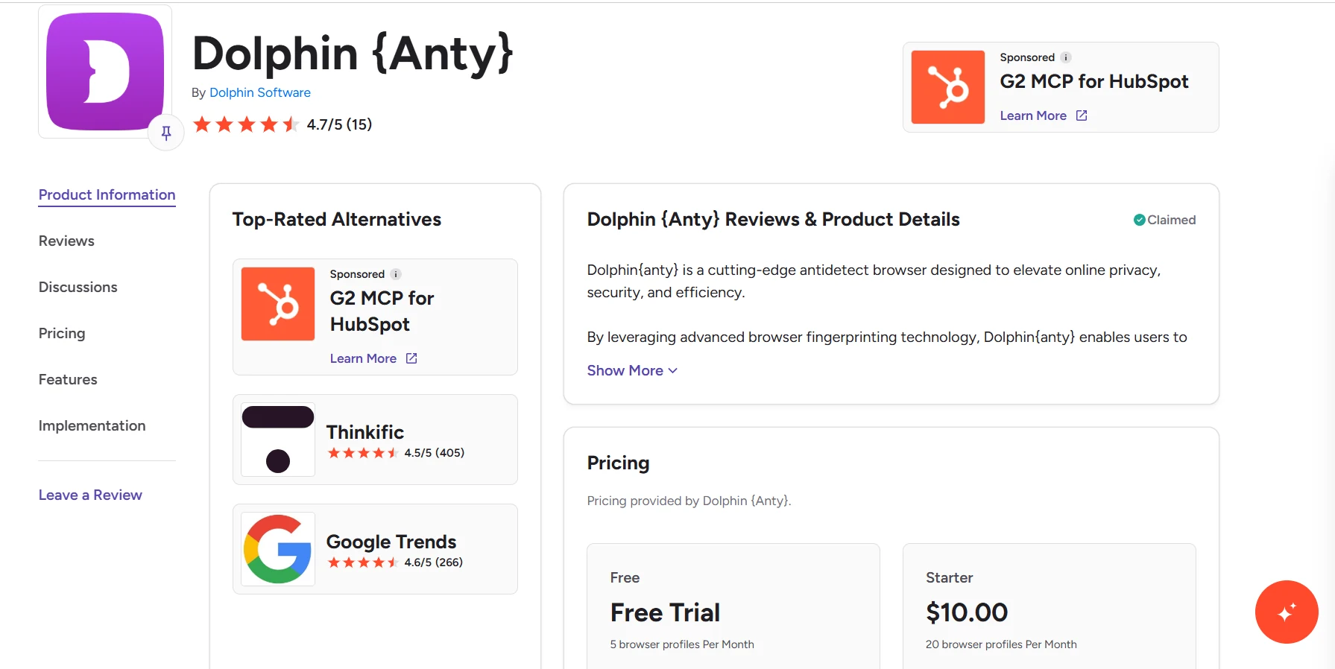
Task: Click external link icon beside top Learn More
Action: [x=1082, y=115]
